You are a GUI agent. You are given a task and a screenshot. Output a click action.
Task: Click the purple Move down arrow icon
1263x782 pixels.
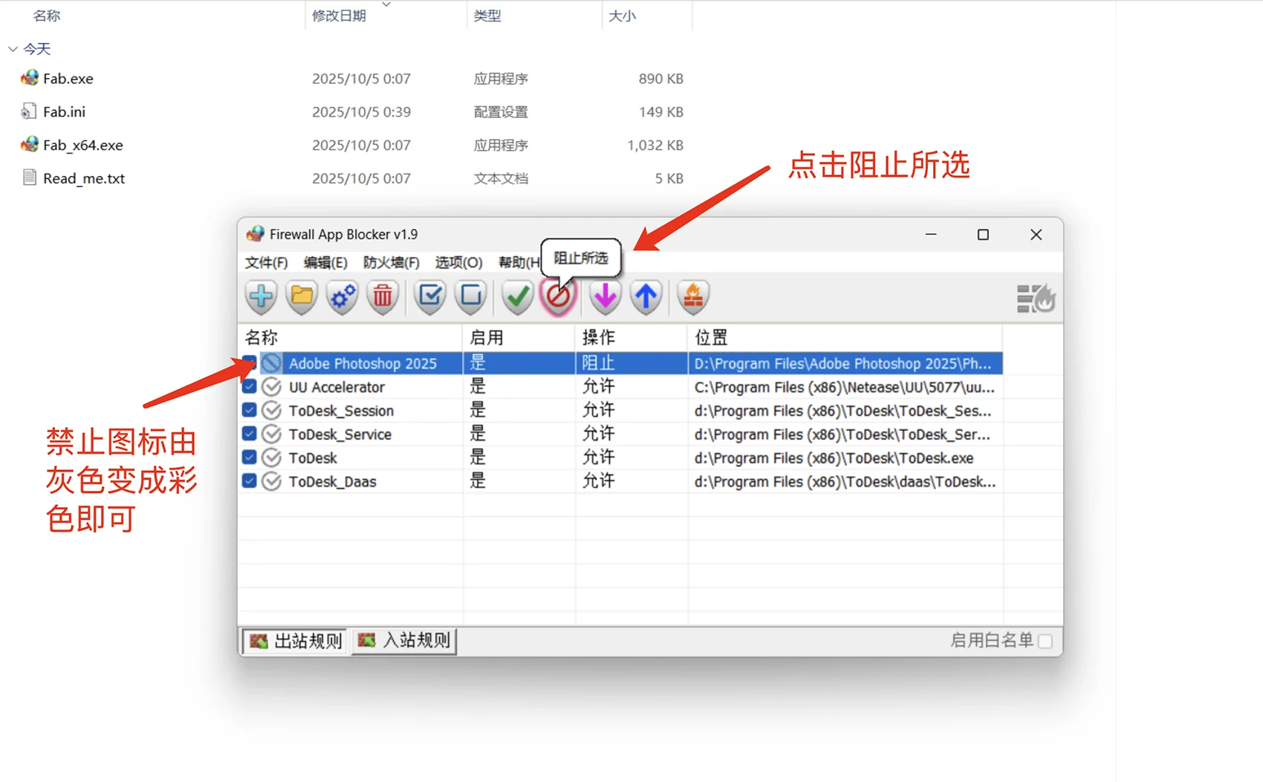605,297
